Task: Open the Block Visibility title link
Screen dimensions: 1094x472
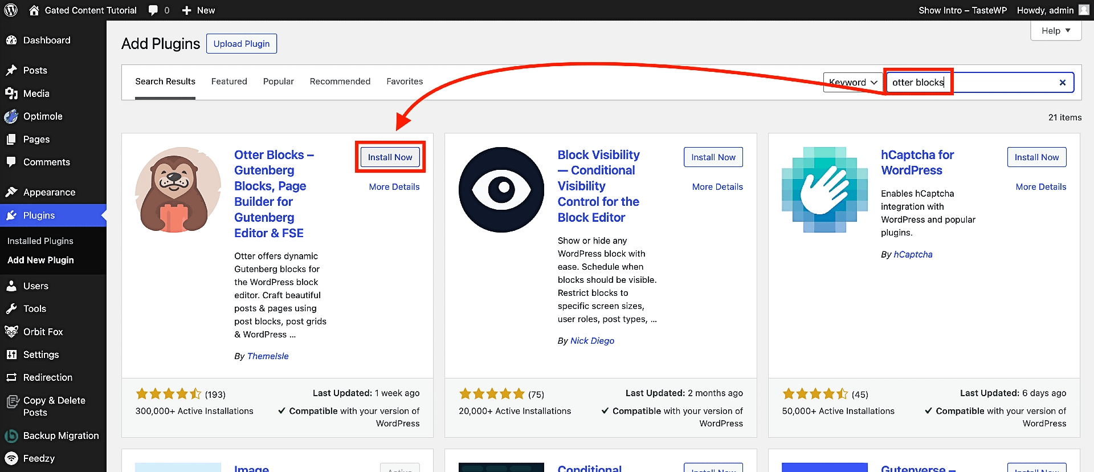Action: (x=598, y=186)
